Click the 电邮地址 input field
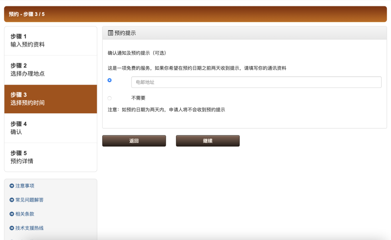 (256, 82)
